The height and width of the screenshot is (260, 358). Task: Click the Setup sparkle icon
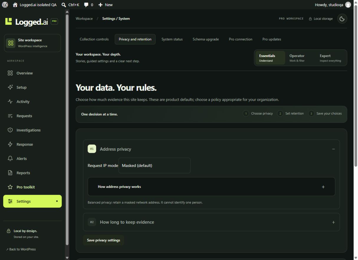[10, 87]
